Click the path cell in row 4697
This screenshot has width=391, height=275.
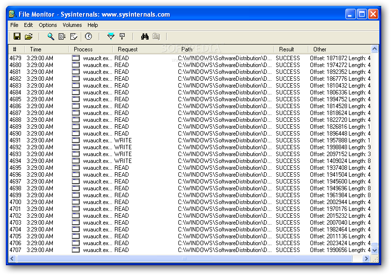coord(225,182)
